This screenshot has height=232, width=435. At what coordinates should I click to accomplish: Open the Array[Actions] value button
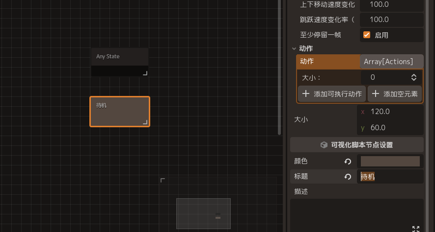391,61
